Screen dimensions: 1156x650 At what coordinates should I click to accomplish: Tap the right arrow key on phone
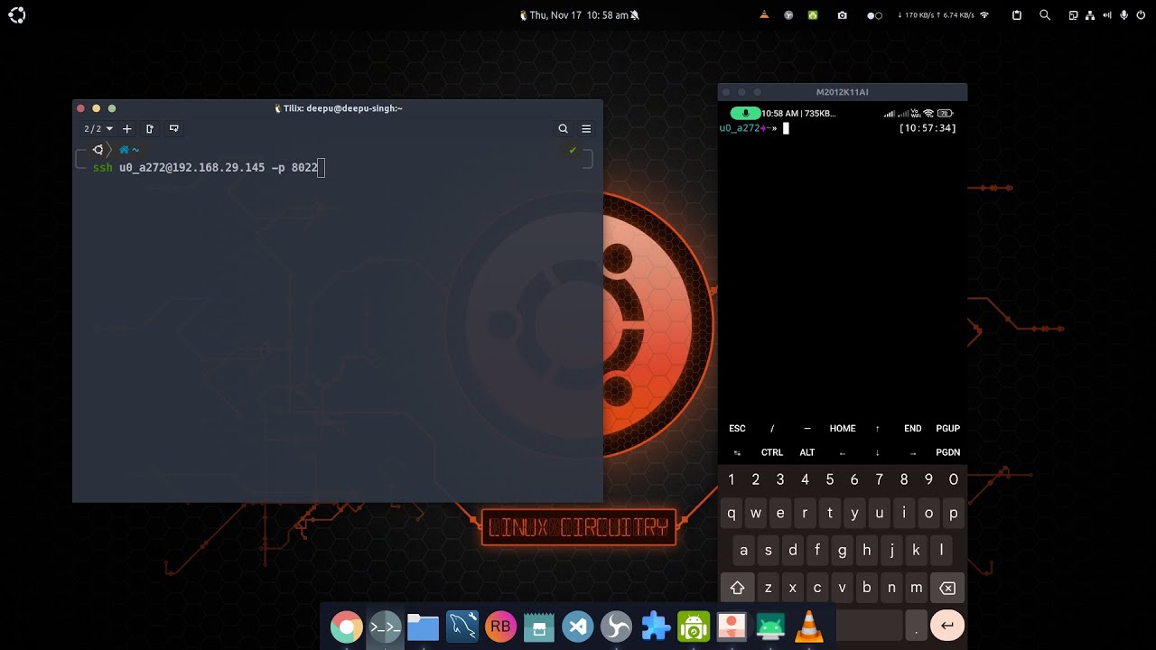(x=913, y=452)
